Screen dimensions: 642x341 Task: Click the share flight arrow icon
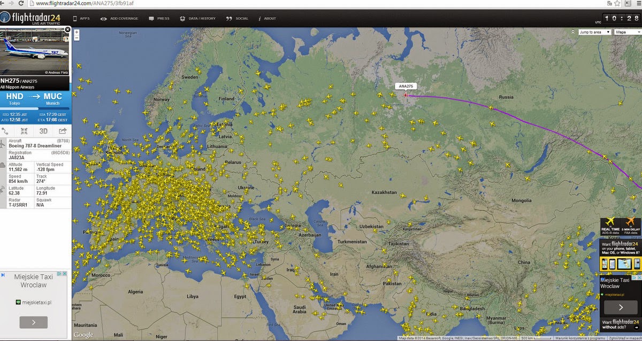point(62,131)
